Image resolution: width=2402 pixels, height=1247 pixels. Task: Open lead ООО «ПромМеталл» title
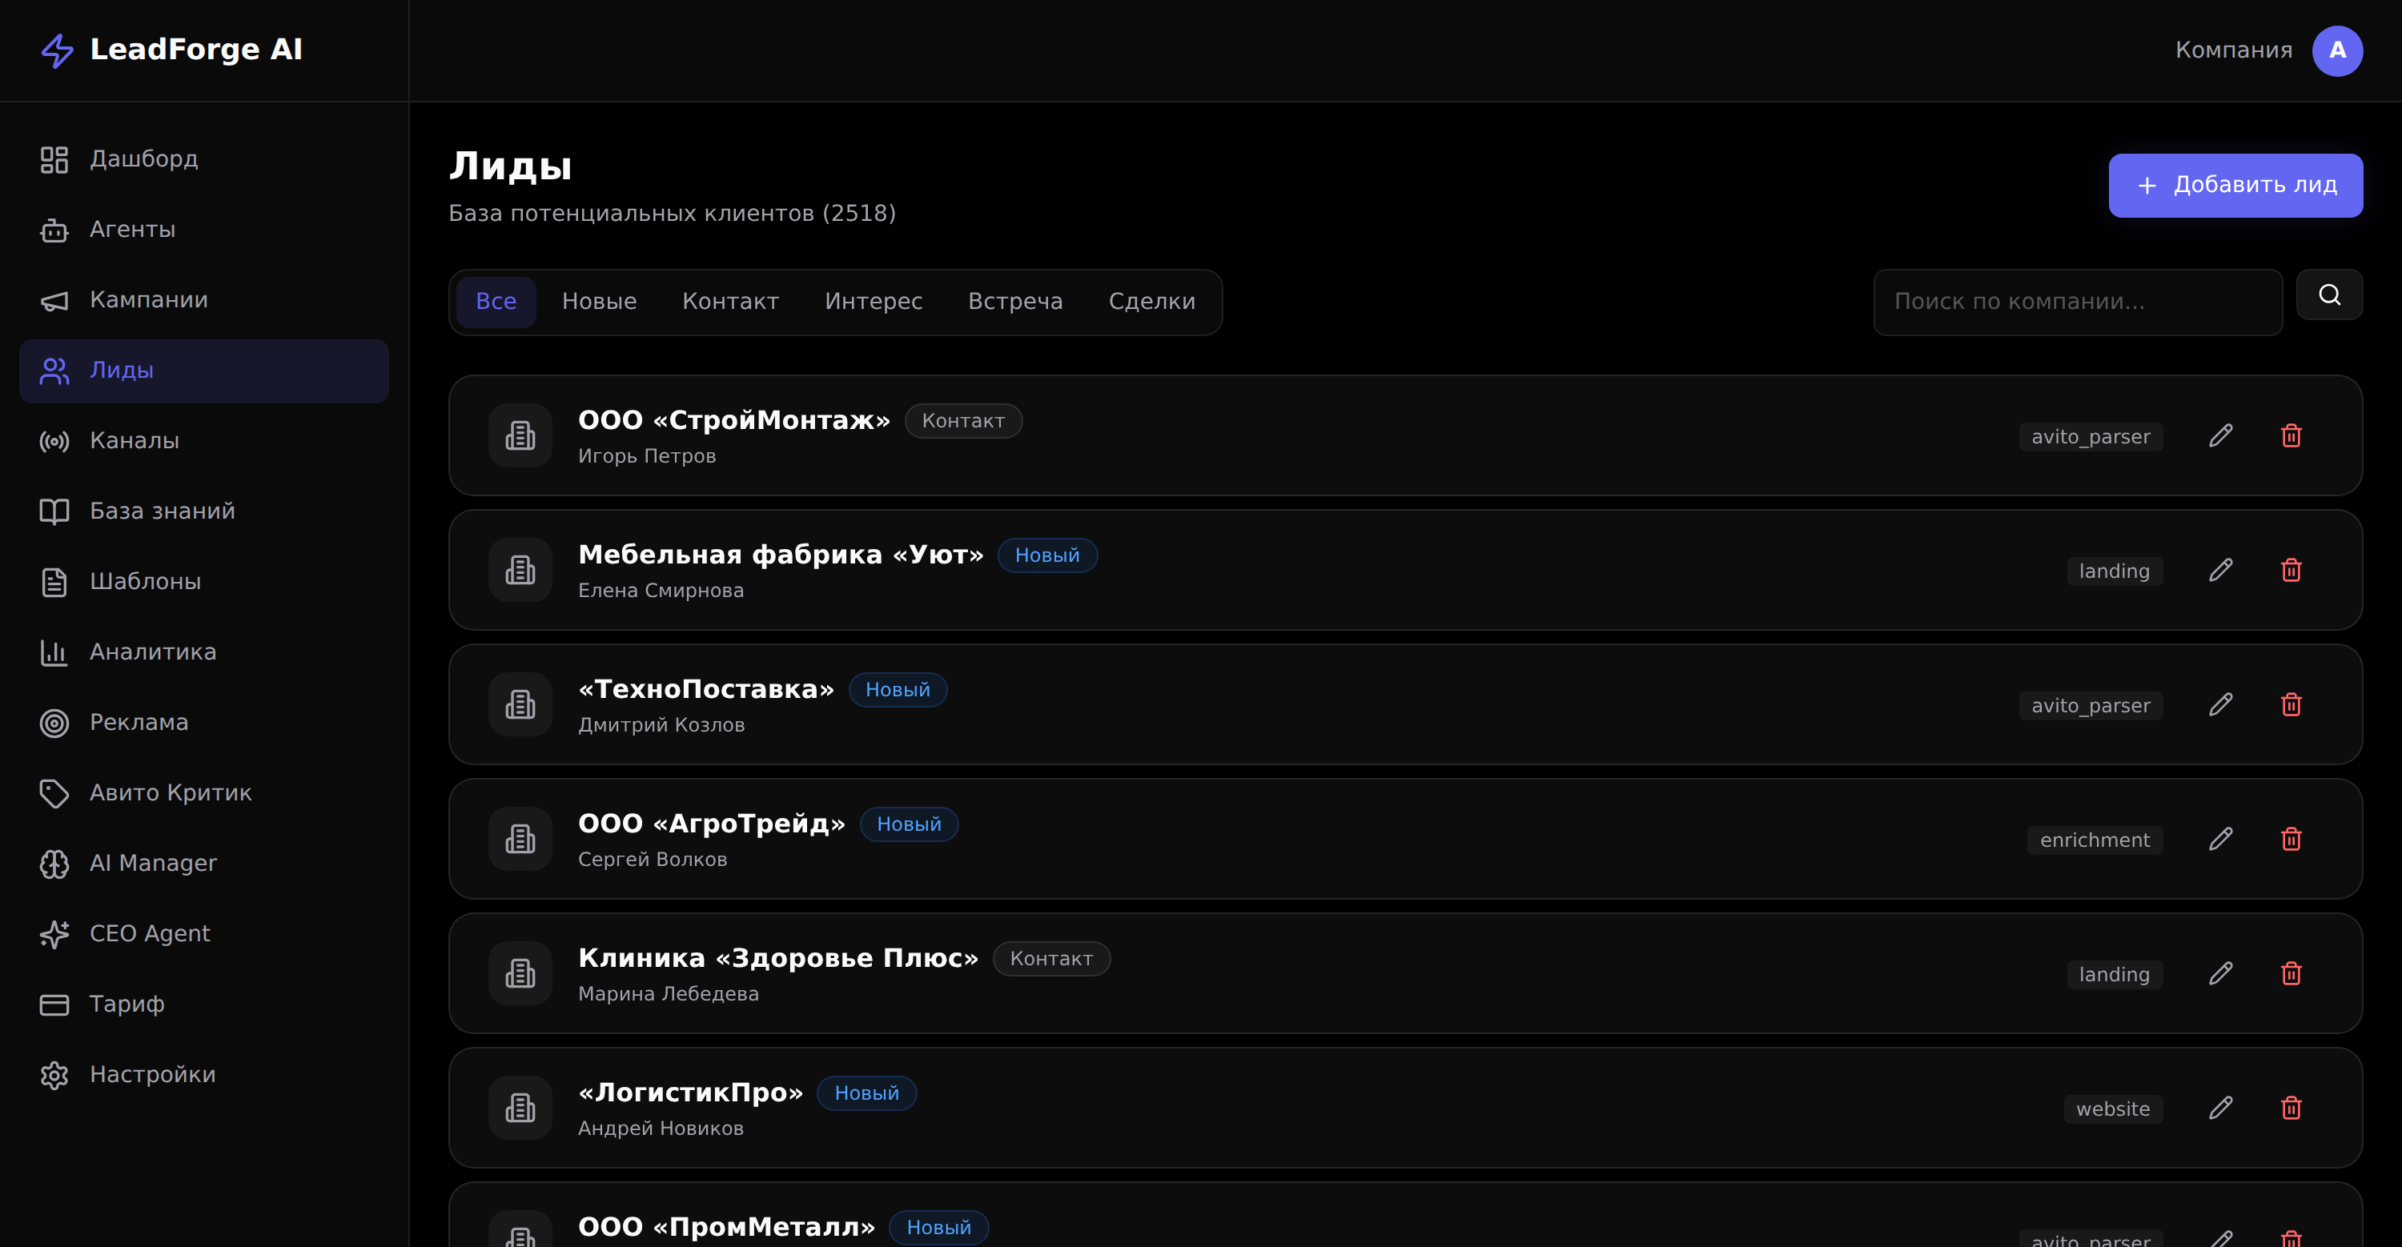pyautogui.click(x=726, y=1226)
